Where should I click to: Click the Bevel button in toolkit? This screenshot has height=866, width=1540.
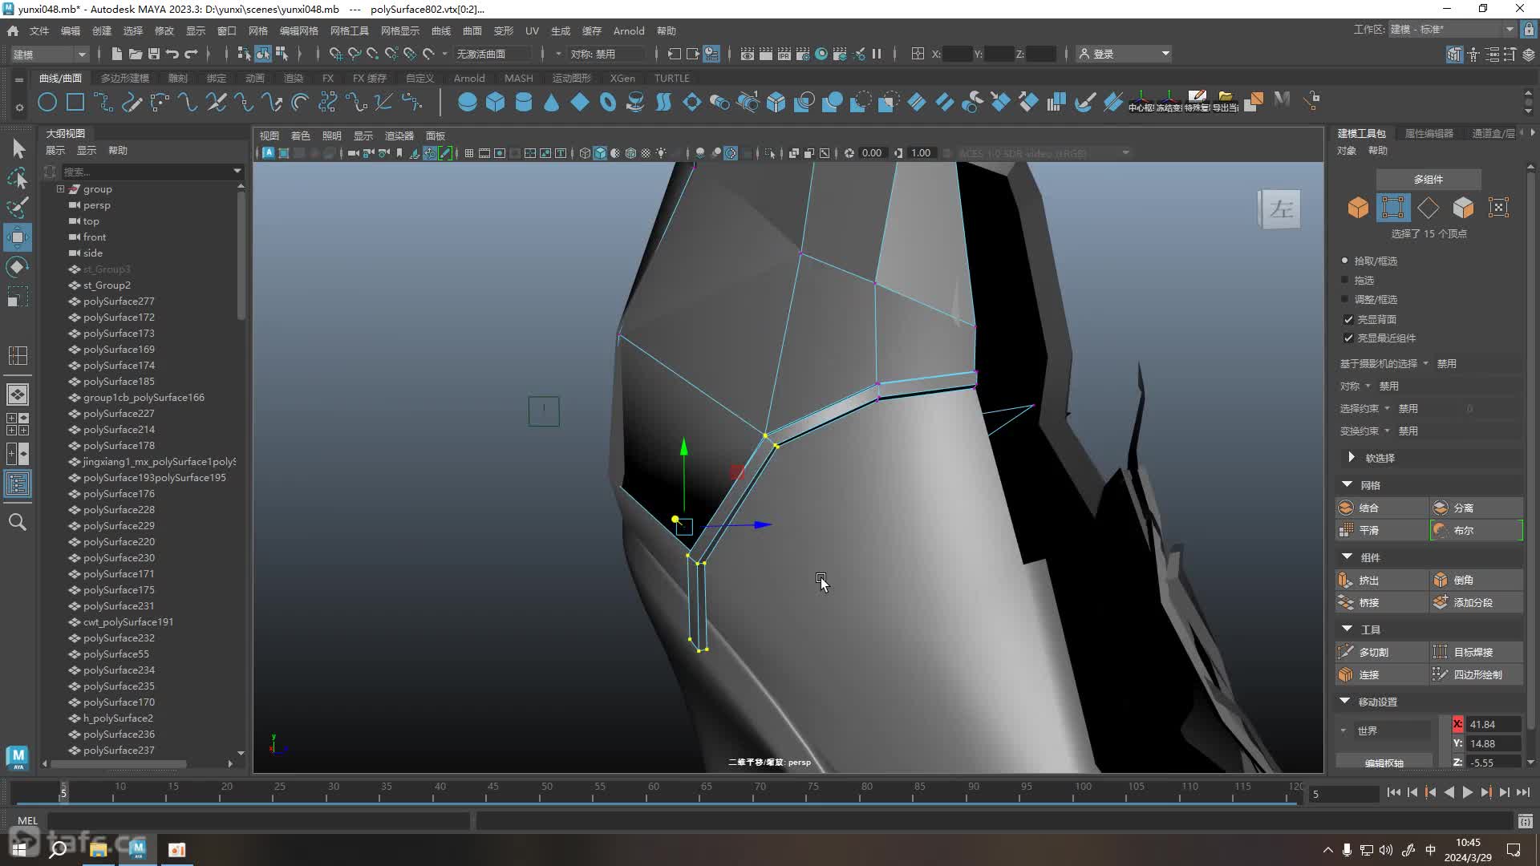(x=1476, y=580)
